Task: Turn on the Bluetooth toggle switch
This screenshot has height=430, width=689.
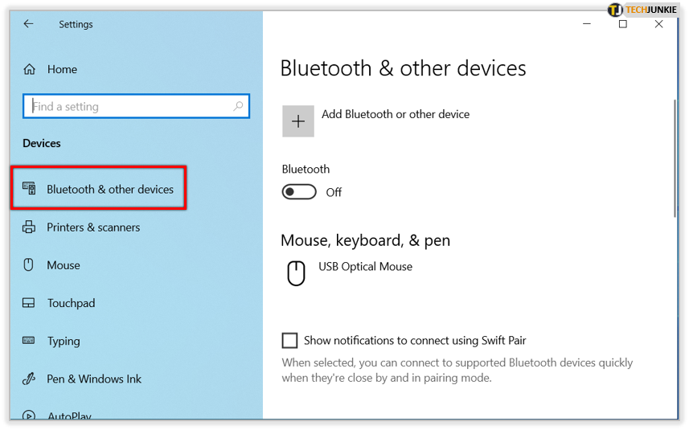Action: point(299,192)
